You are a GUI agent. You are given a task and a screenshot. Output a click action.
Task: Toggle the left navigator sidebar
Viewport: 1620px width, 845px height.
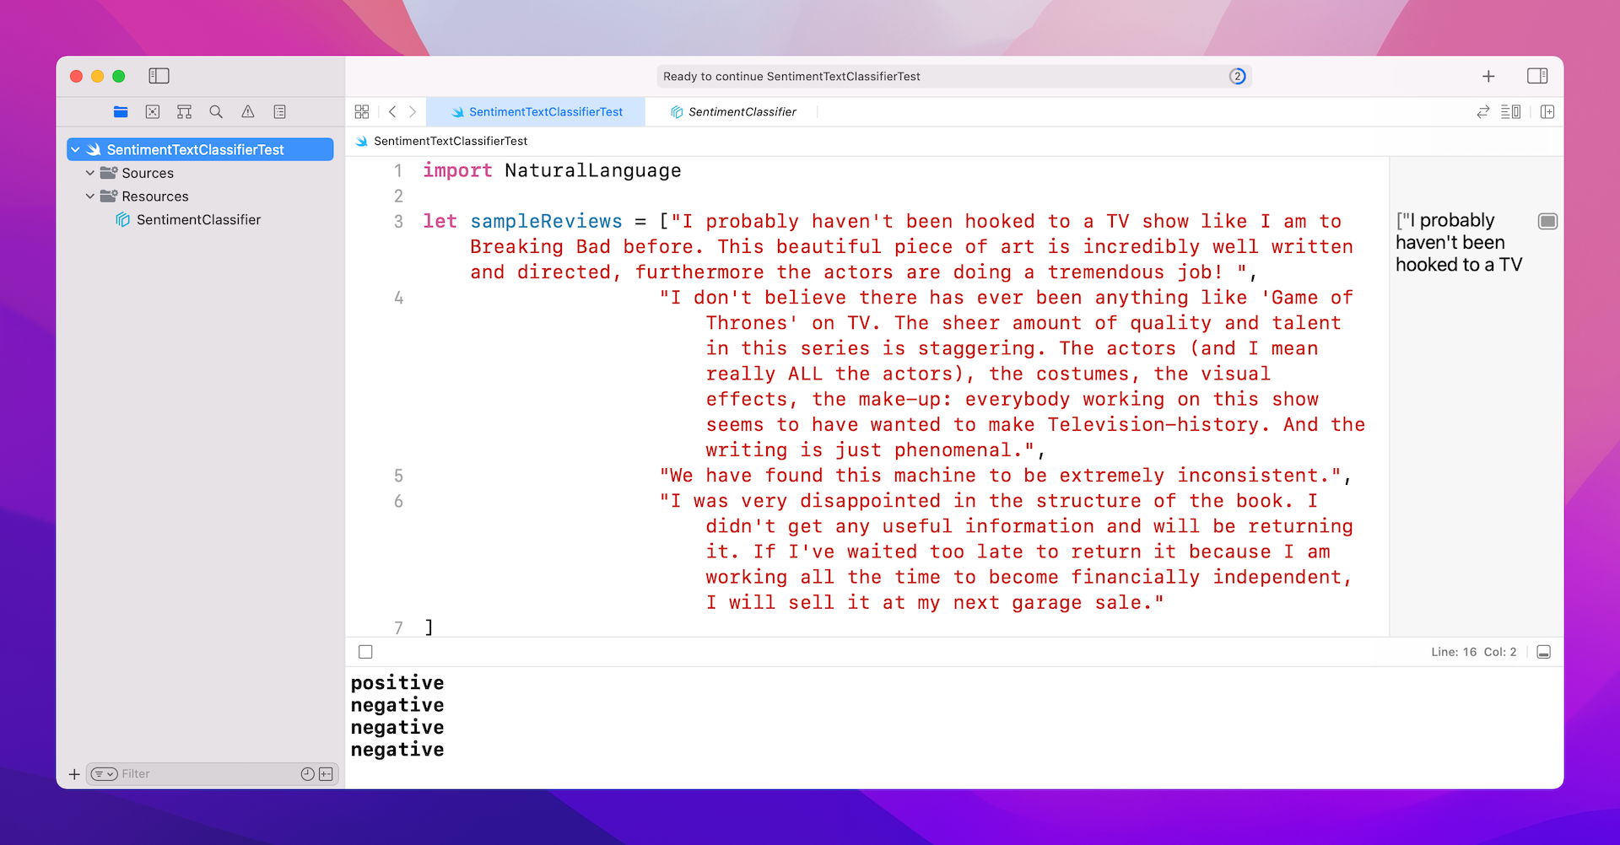159,76
